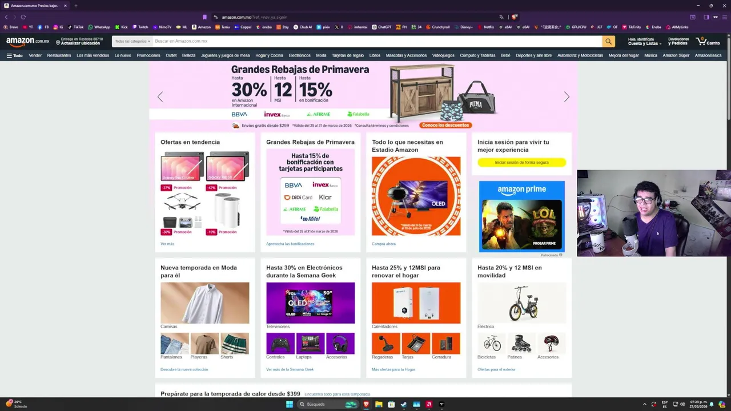The width and height of the screenshot is (731, 411).
Task: Click 'Ver más de la Semana Geek' link
Action: pos(290,369)
